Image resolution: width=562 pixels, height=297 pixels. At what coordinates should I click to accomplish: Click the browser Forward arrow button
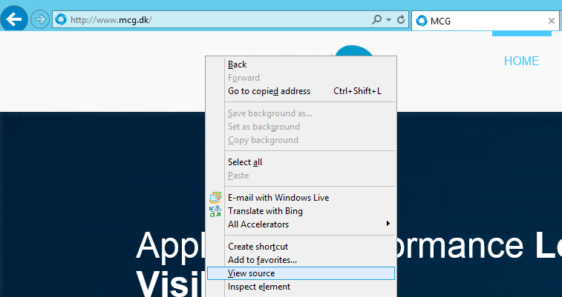(x=39, y=19)
